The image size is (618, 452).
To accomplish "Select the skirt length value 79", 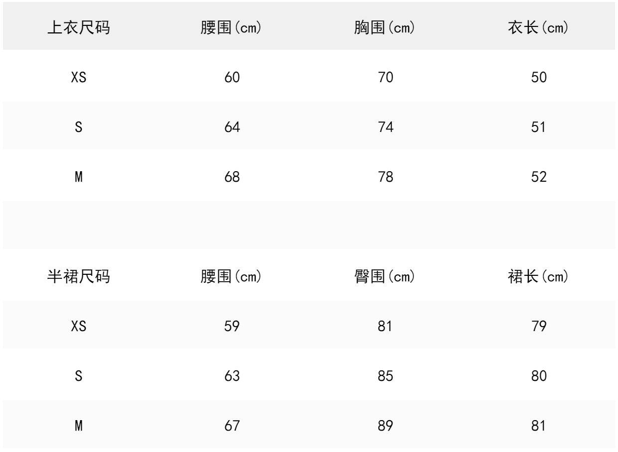I will pos(538,327).
